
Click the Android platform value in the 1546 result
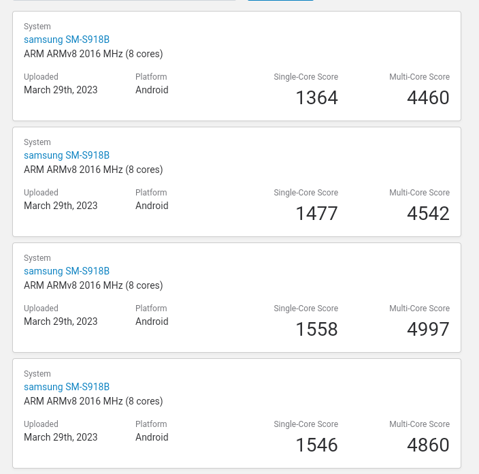pos(152,437)
